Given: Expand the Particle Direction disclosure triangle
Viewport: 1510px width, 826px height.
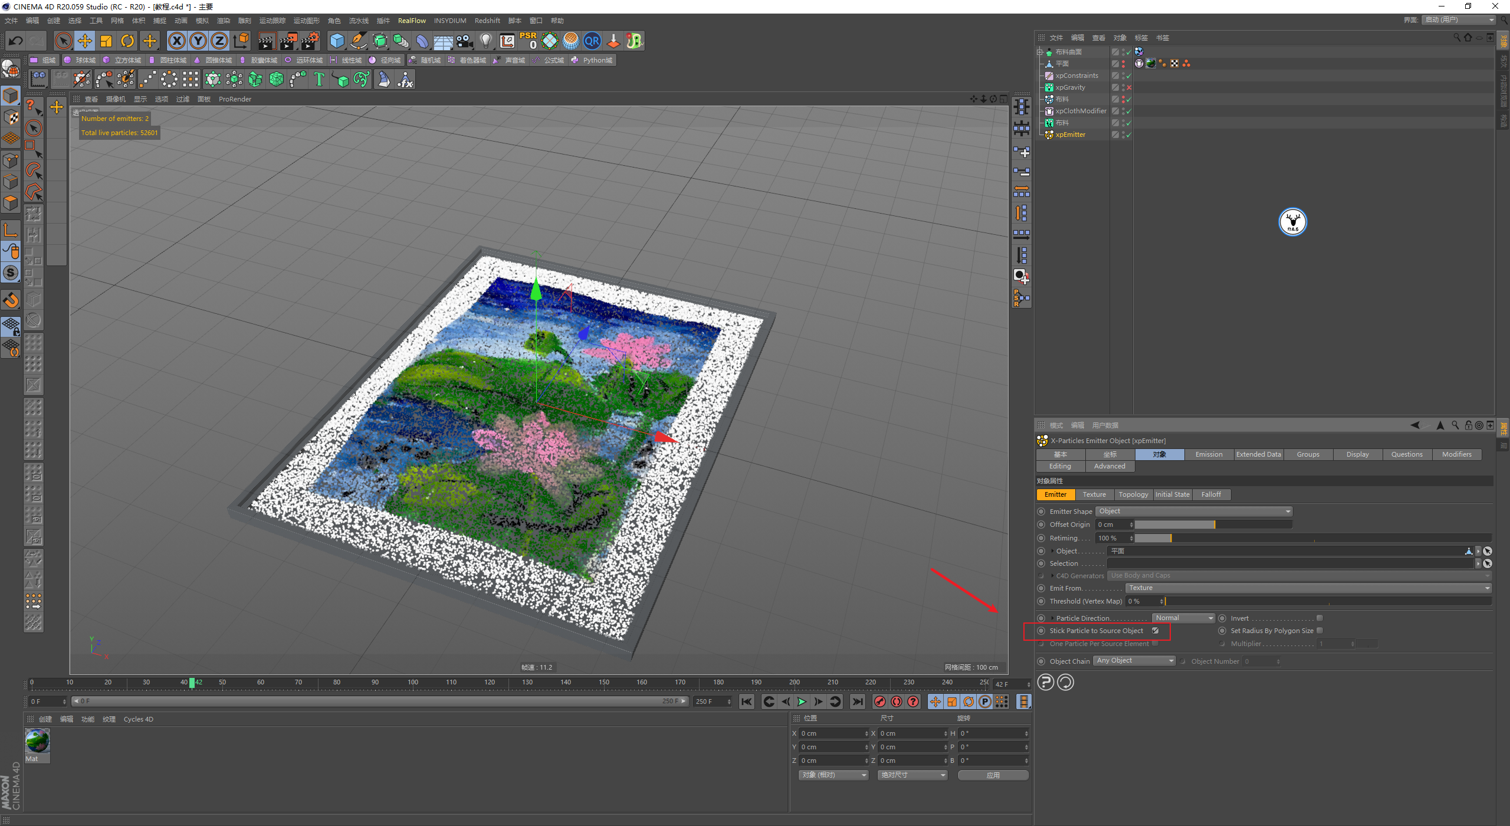Looking at the screenshot, I should point(1052,618).
